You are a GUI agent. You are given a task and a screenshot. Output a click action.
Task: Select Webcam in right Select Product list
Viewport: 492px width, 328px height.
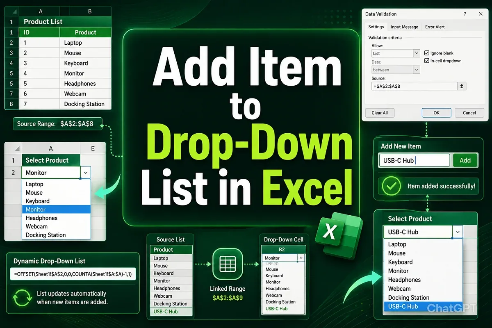click(x=423, y=289)
